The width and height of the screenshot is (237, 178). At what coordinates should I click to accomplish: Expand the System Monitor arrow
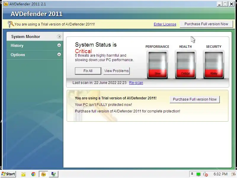[x=59, y=36]
